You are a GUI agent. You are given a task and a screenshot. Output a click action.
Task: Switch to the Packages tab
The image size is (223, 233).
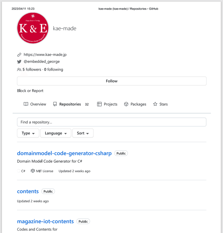(138, 104)
